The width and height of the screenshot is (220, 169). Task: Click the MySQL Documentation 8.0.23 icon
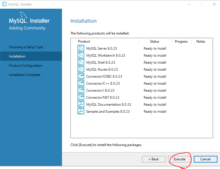tap(81, 104)
